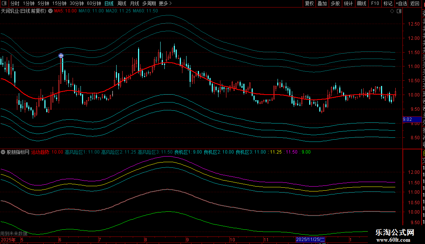This screenshot has height=244, width=425.
Task: Open the 统计 statistics tool
Action: [x=348, y=3]
